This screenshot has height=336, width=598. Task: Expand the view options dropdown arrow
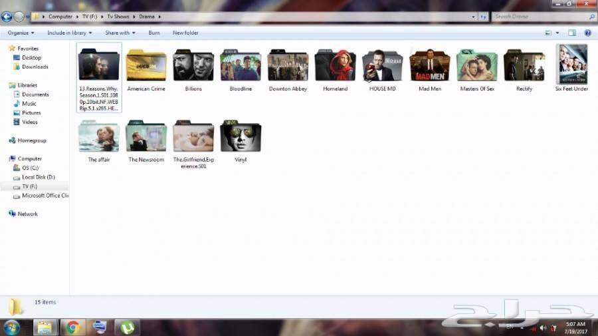point(557,33)
